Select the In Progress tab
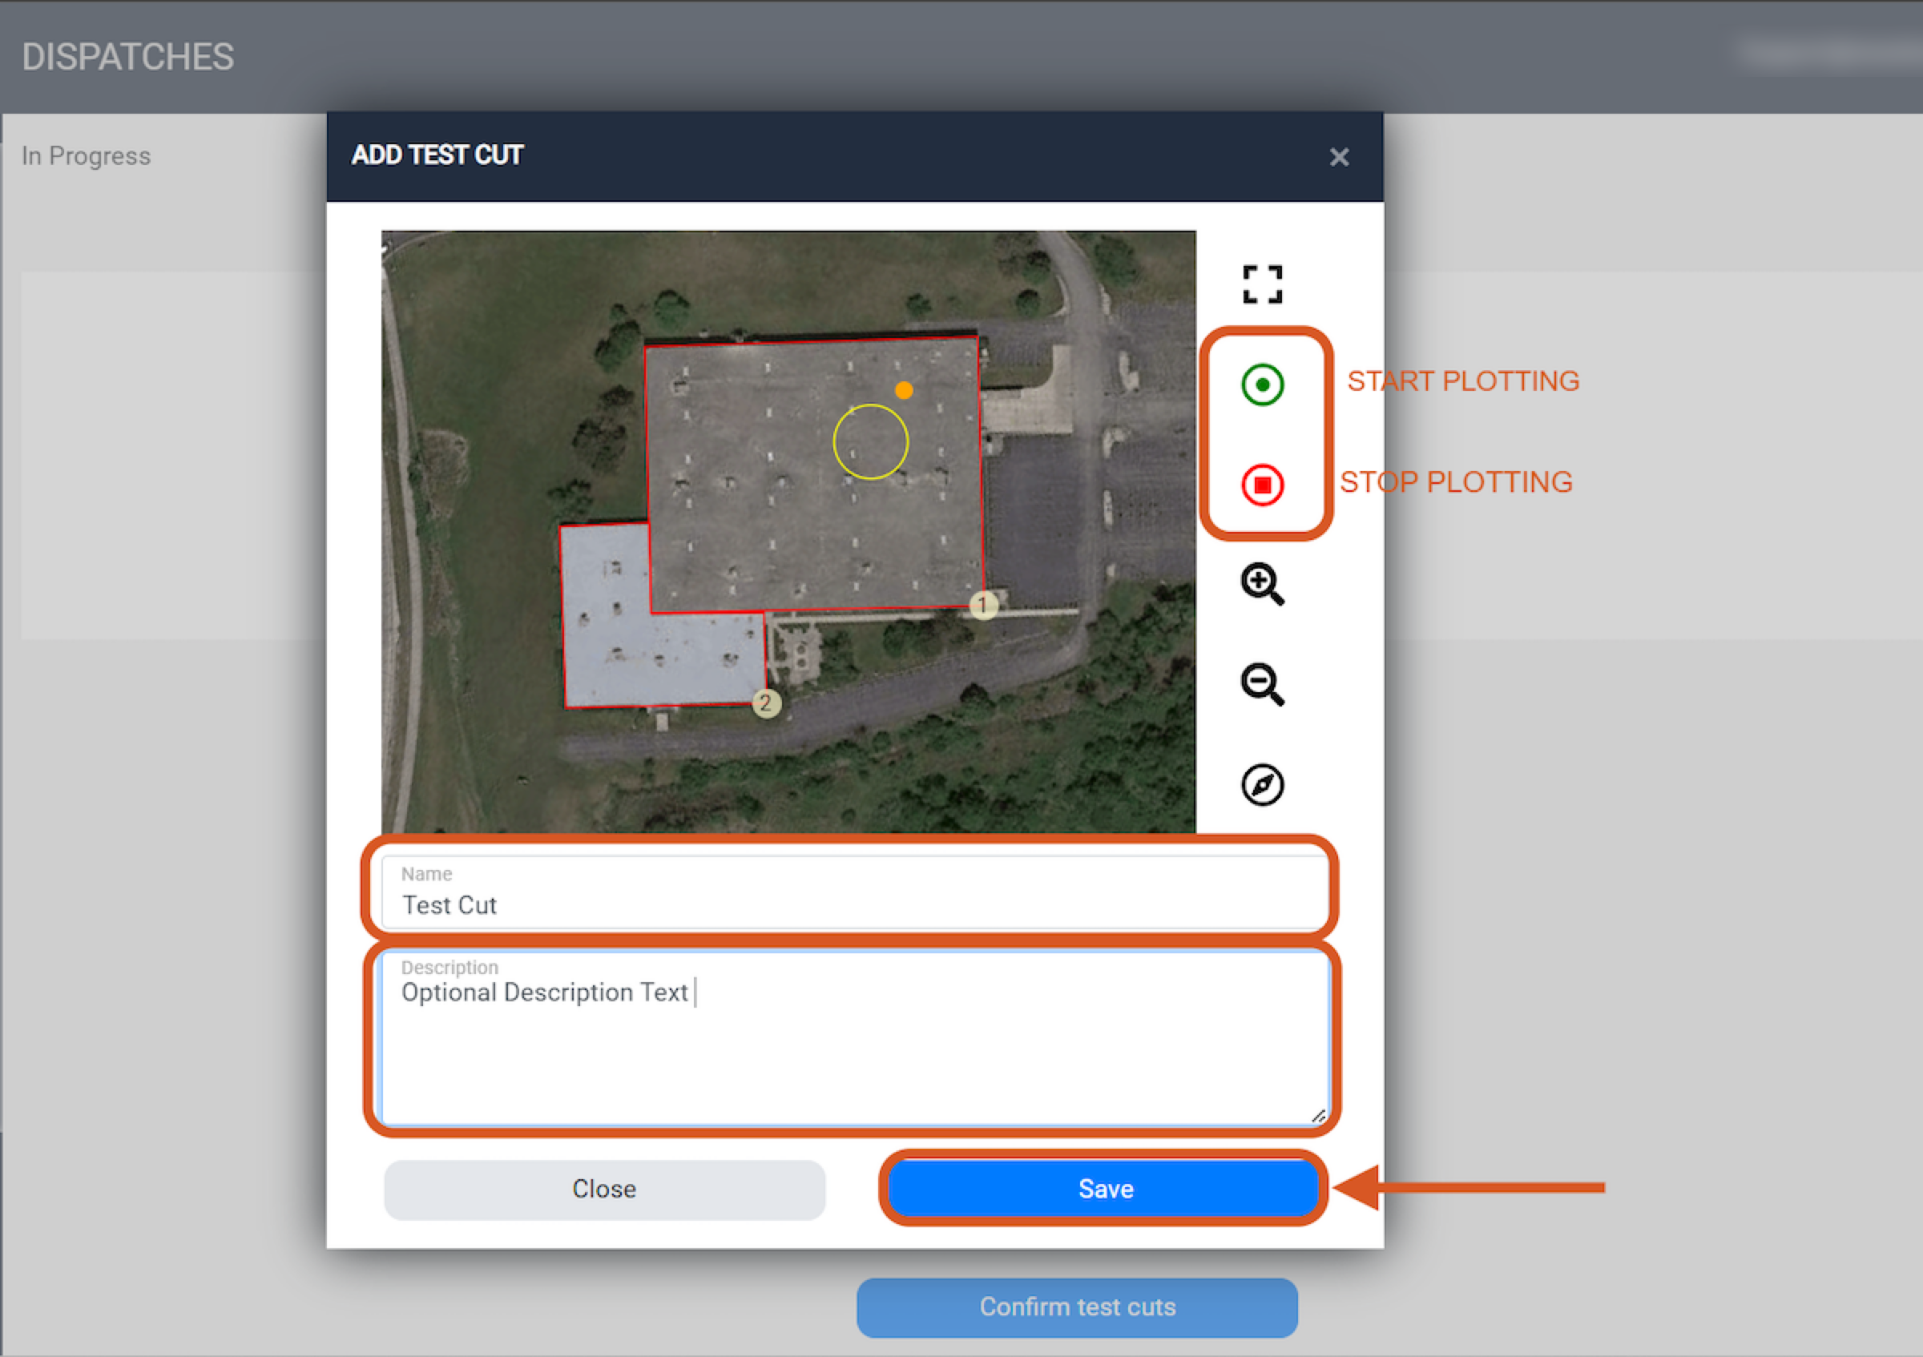 87,155
